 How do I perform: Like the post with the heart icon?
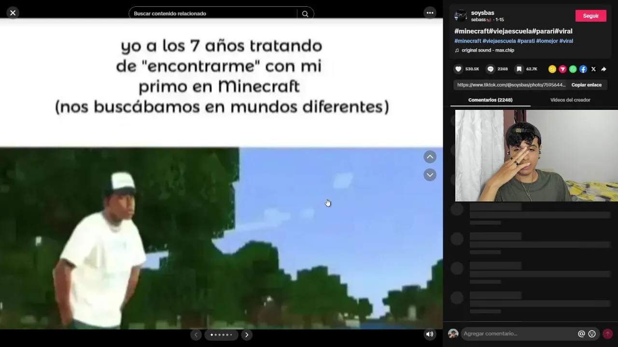coord(459,69)
